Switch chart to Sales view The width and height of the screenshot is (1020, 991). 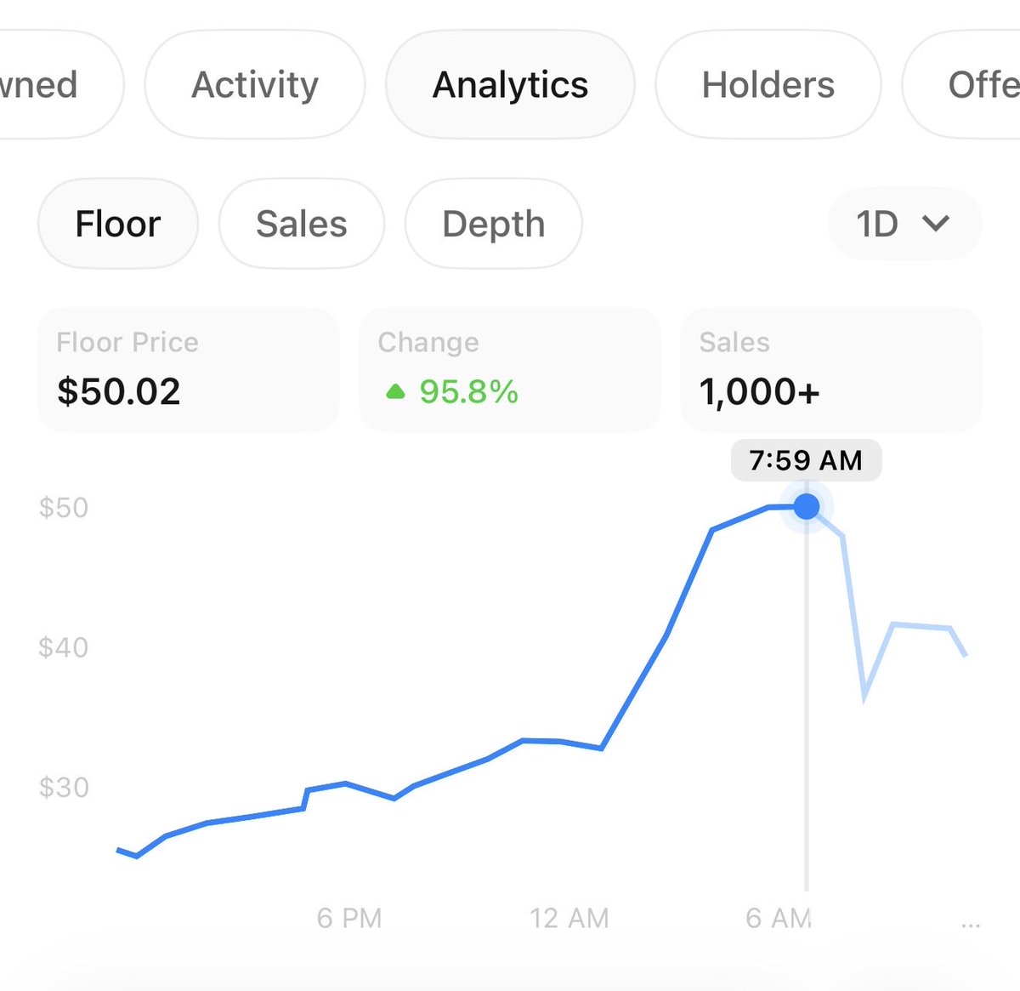302,224
